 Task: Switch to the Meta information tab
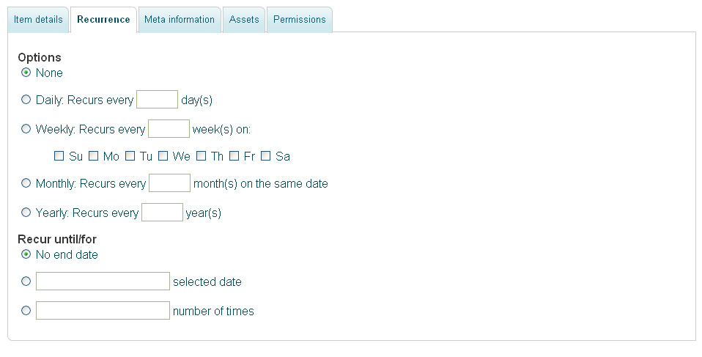pos(180,20)
